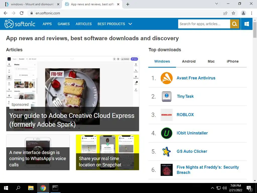Click the 'Sponsored' label on the article
The width and height of the screenshot is (257, 193).
[x=20, y=105]
